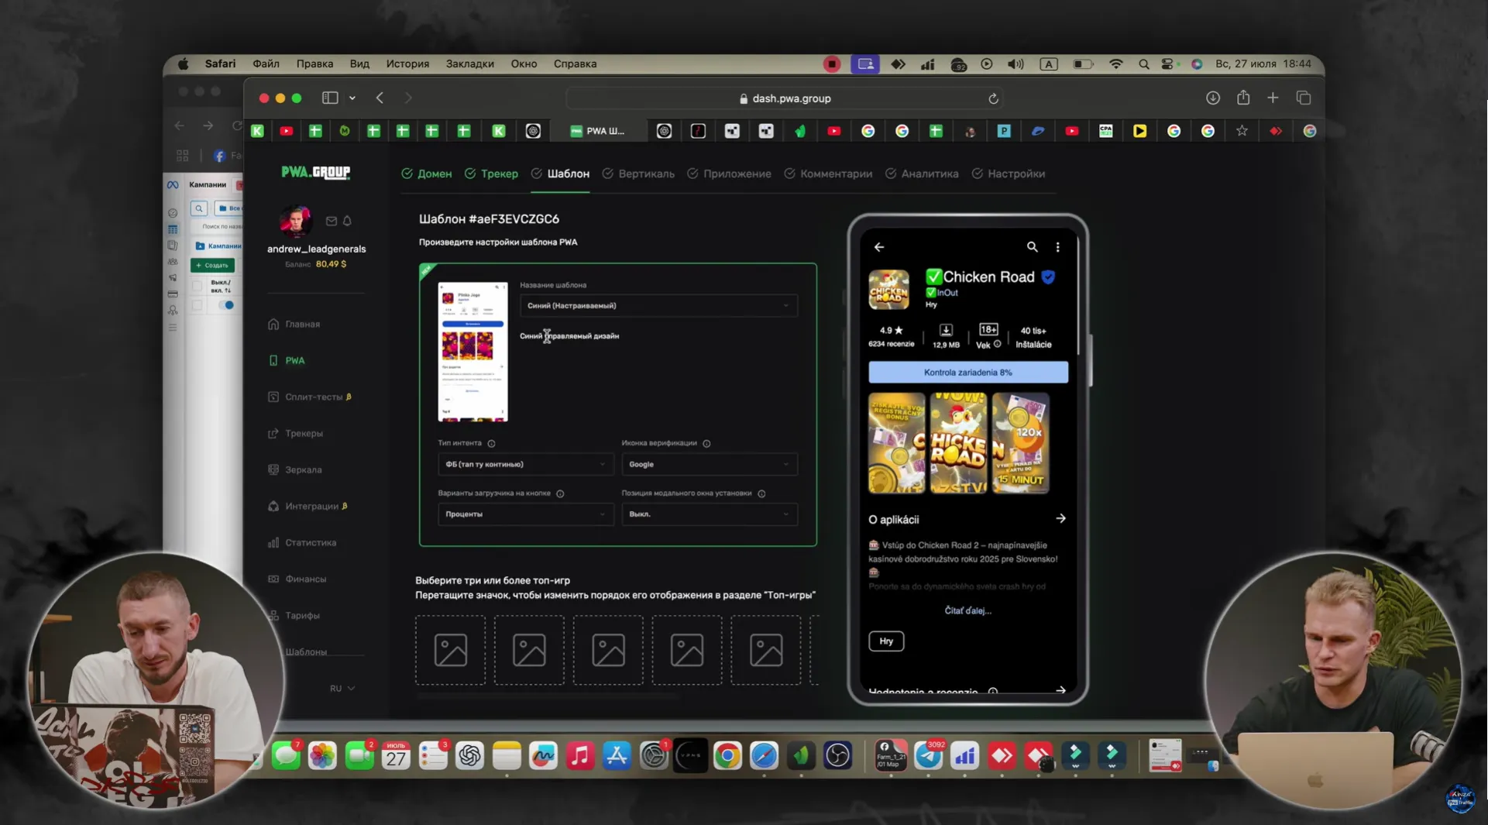1488x825 pixels.
Task: Open the Safari share menu
Action: click(1243, 97)
